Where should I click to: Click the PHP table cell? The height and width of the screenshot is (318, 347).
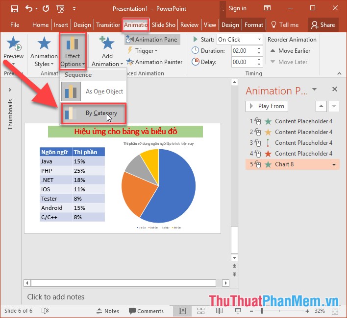[x=56, y=171]
